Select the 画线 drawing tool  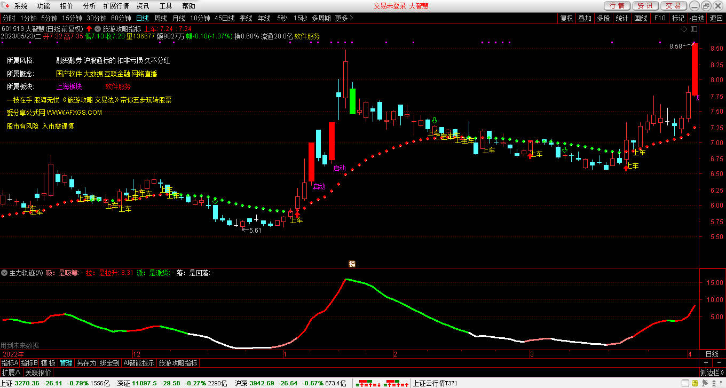pyautogui.click(x=641, y=18)
